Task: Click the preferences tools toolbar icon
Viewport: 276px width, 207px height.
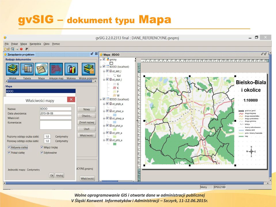Action: point(26,49)
